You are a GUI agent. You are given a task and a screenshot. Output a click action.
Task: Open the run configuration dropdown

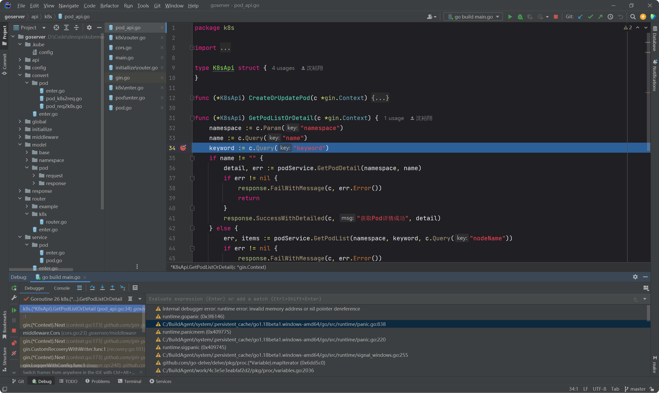[x=473, y=17]
